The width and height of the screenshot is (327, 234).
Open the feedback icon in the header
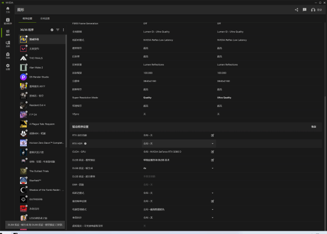pyautogui.click(x=304, y=10)
